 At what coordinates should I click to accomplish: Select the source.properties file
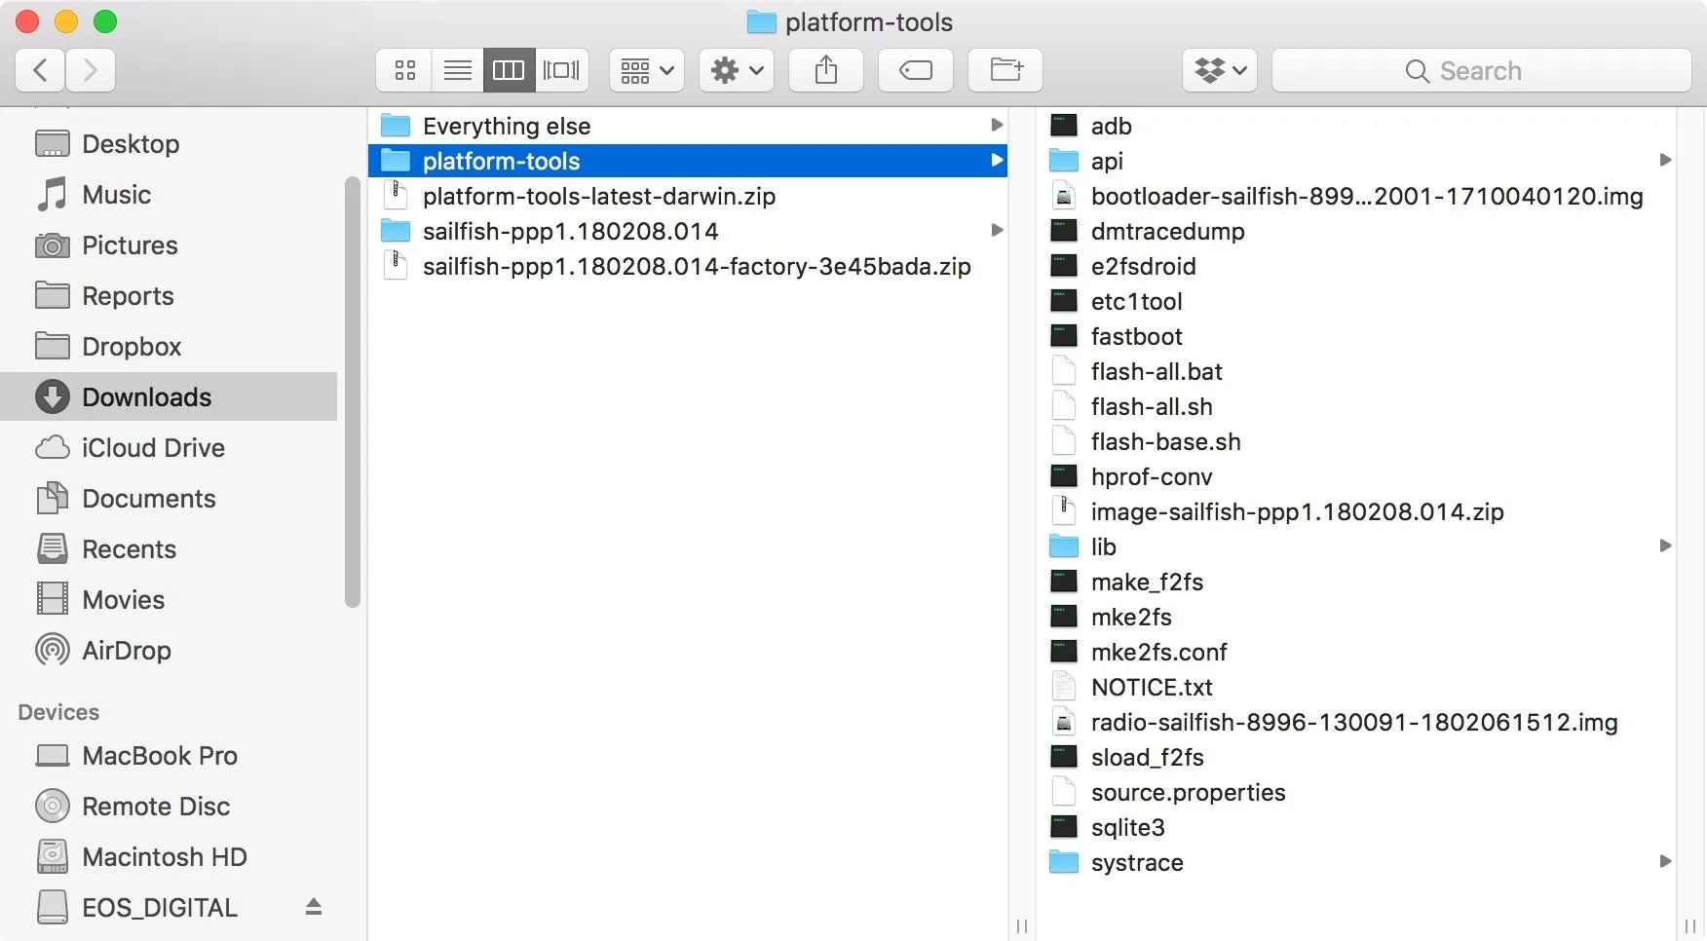[1356, 792]
